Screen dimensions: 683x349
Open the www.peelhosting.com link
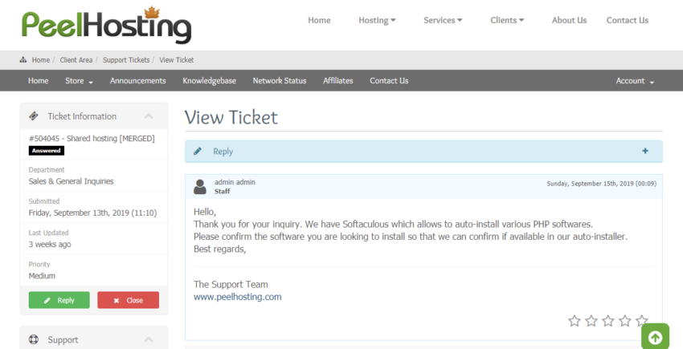click(x=237, y=297)
